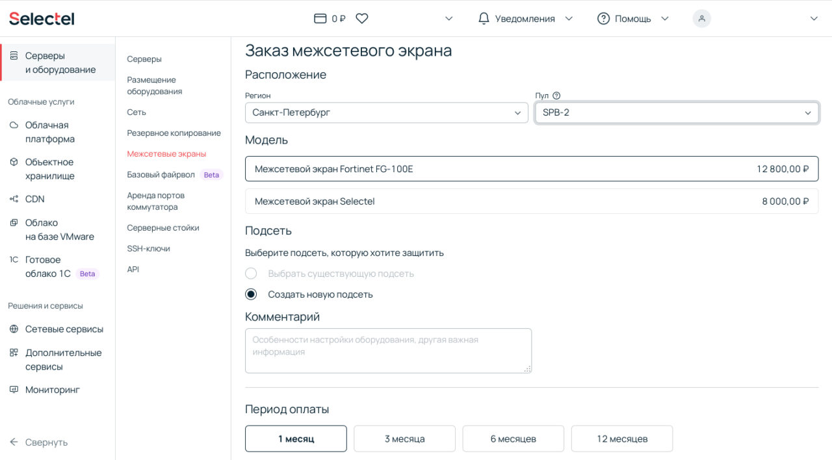Click the 8 000,00 ₽ price
Image resolution: width=832 pixels, height=460 pixels.
(785, 201)
